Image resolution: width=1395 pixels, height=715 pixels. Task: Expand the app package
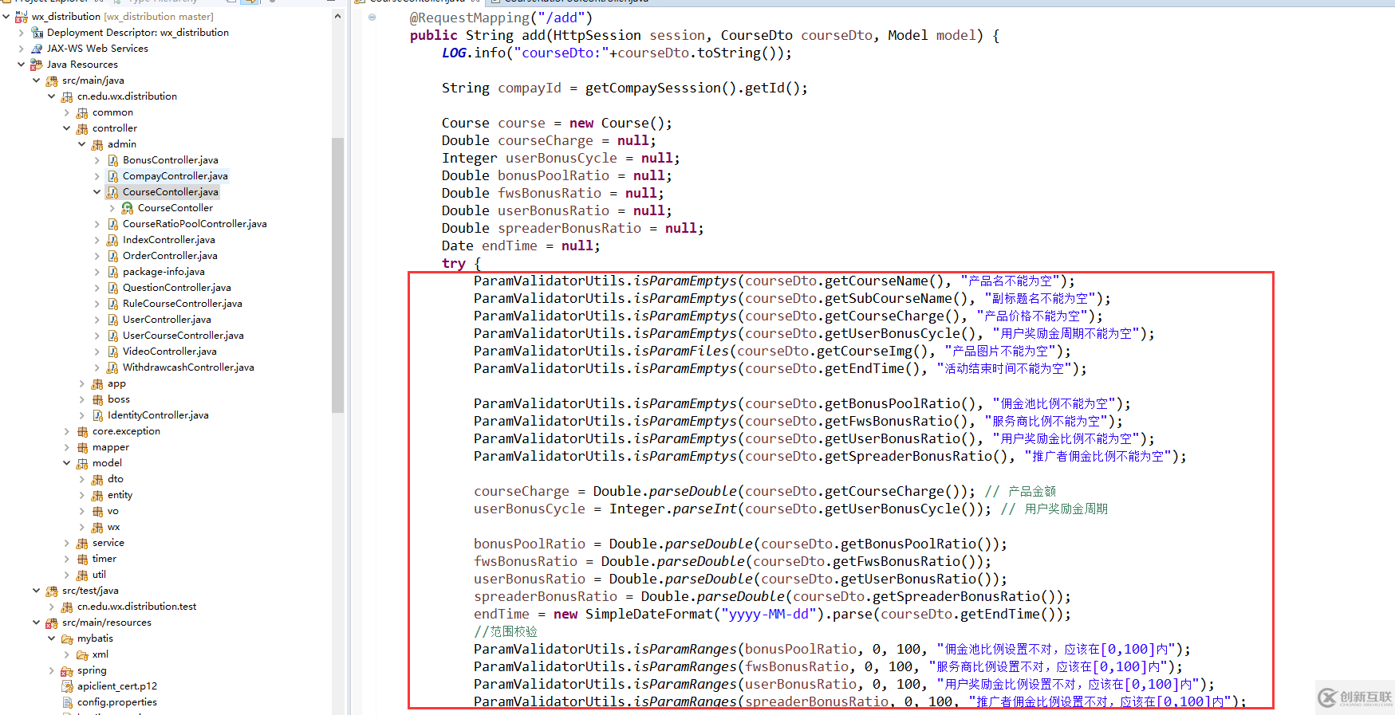(82, 383)
